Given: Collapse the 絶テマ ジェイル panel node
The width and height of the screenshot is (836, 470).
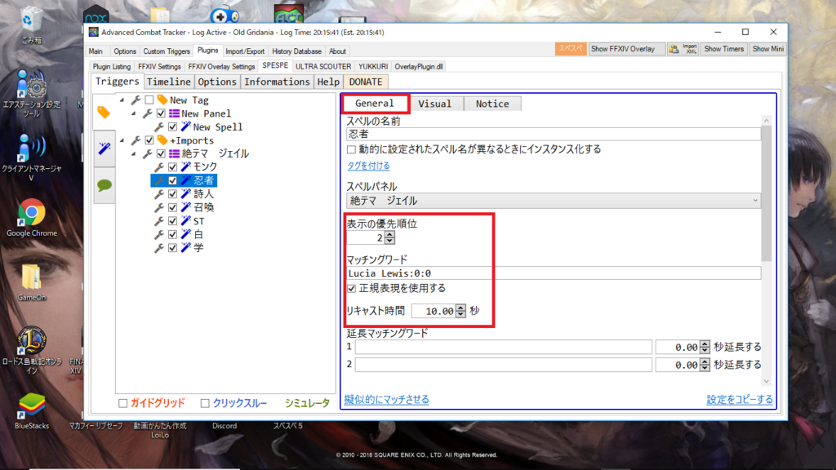Looking at the screenshot, I should (x=134, y=153).
